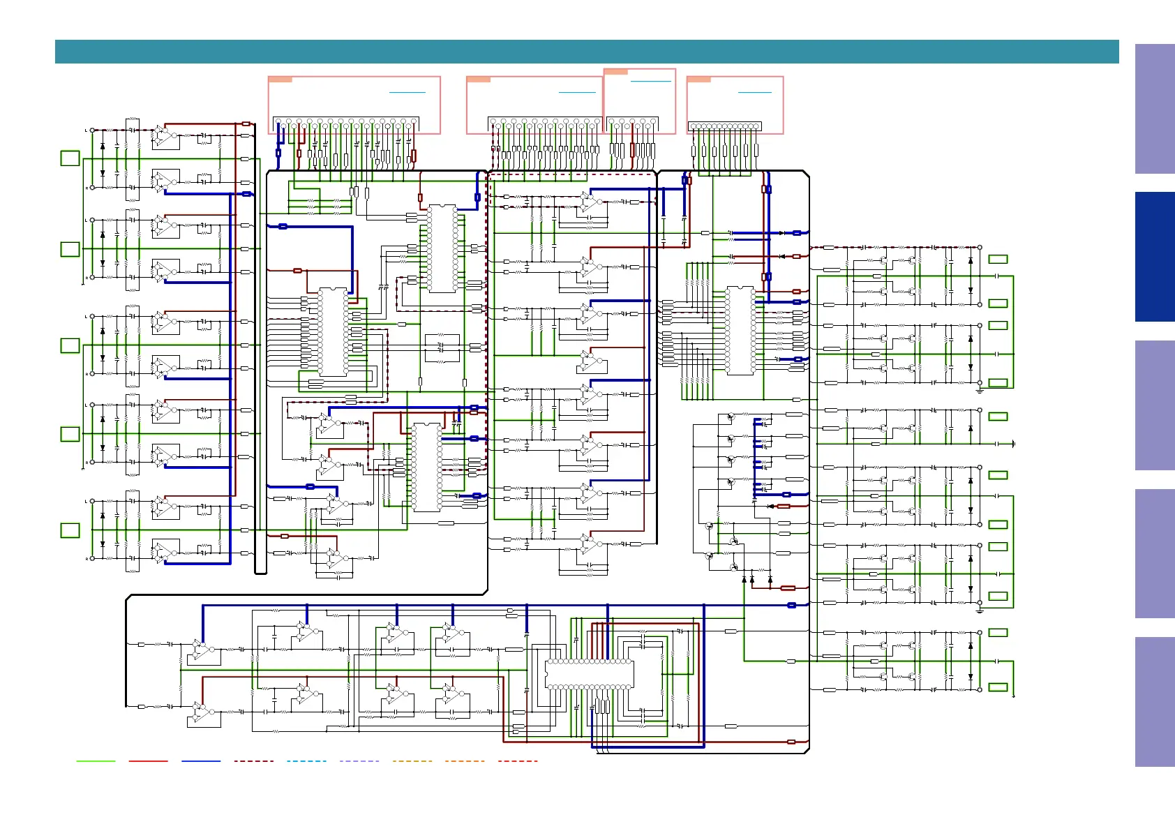Image resolution: width=1175 pixels, height=831 pixels.
Task: Click the orange tag of the rightmost pink box
Action: [699, 80]
